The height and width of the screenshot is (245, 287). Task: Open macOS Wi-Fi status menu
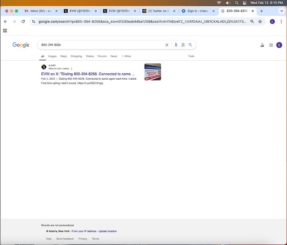point(219,3)
